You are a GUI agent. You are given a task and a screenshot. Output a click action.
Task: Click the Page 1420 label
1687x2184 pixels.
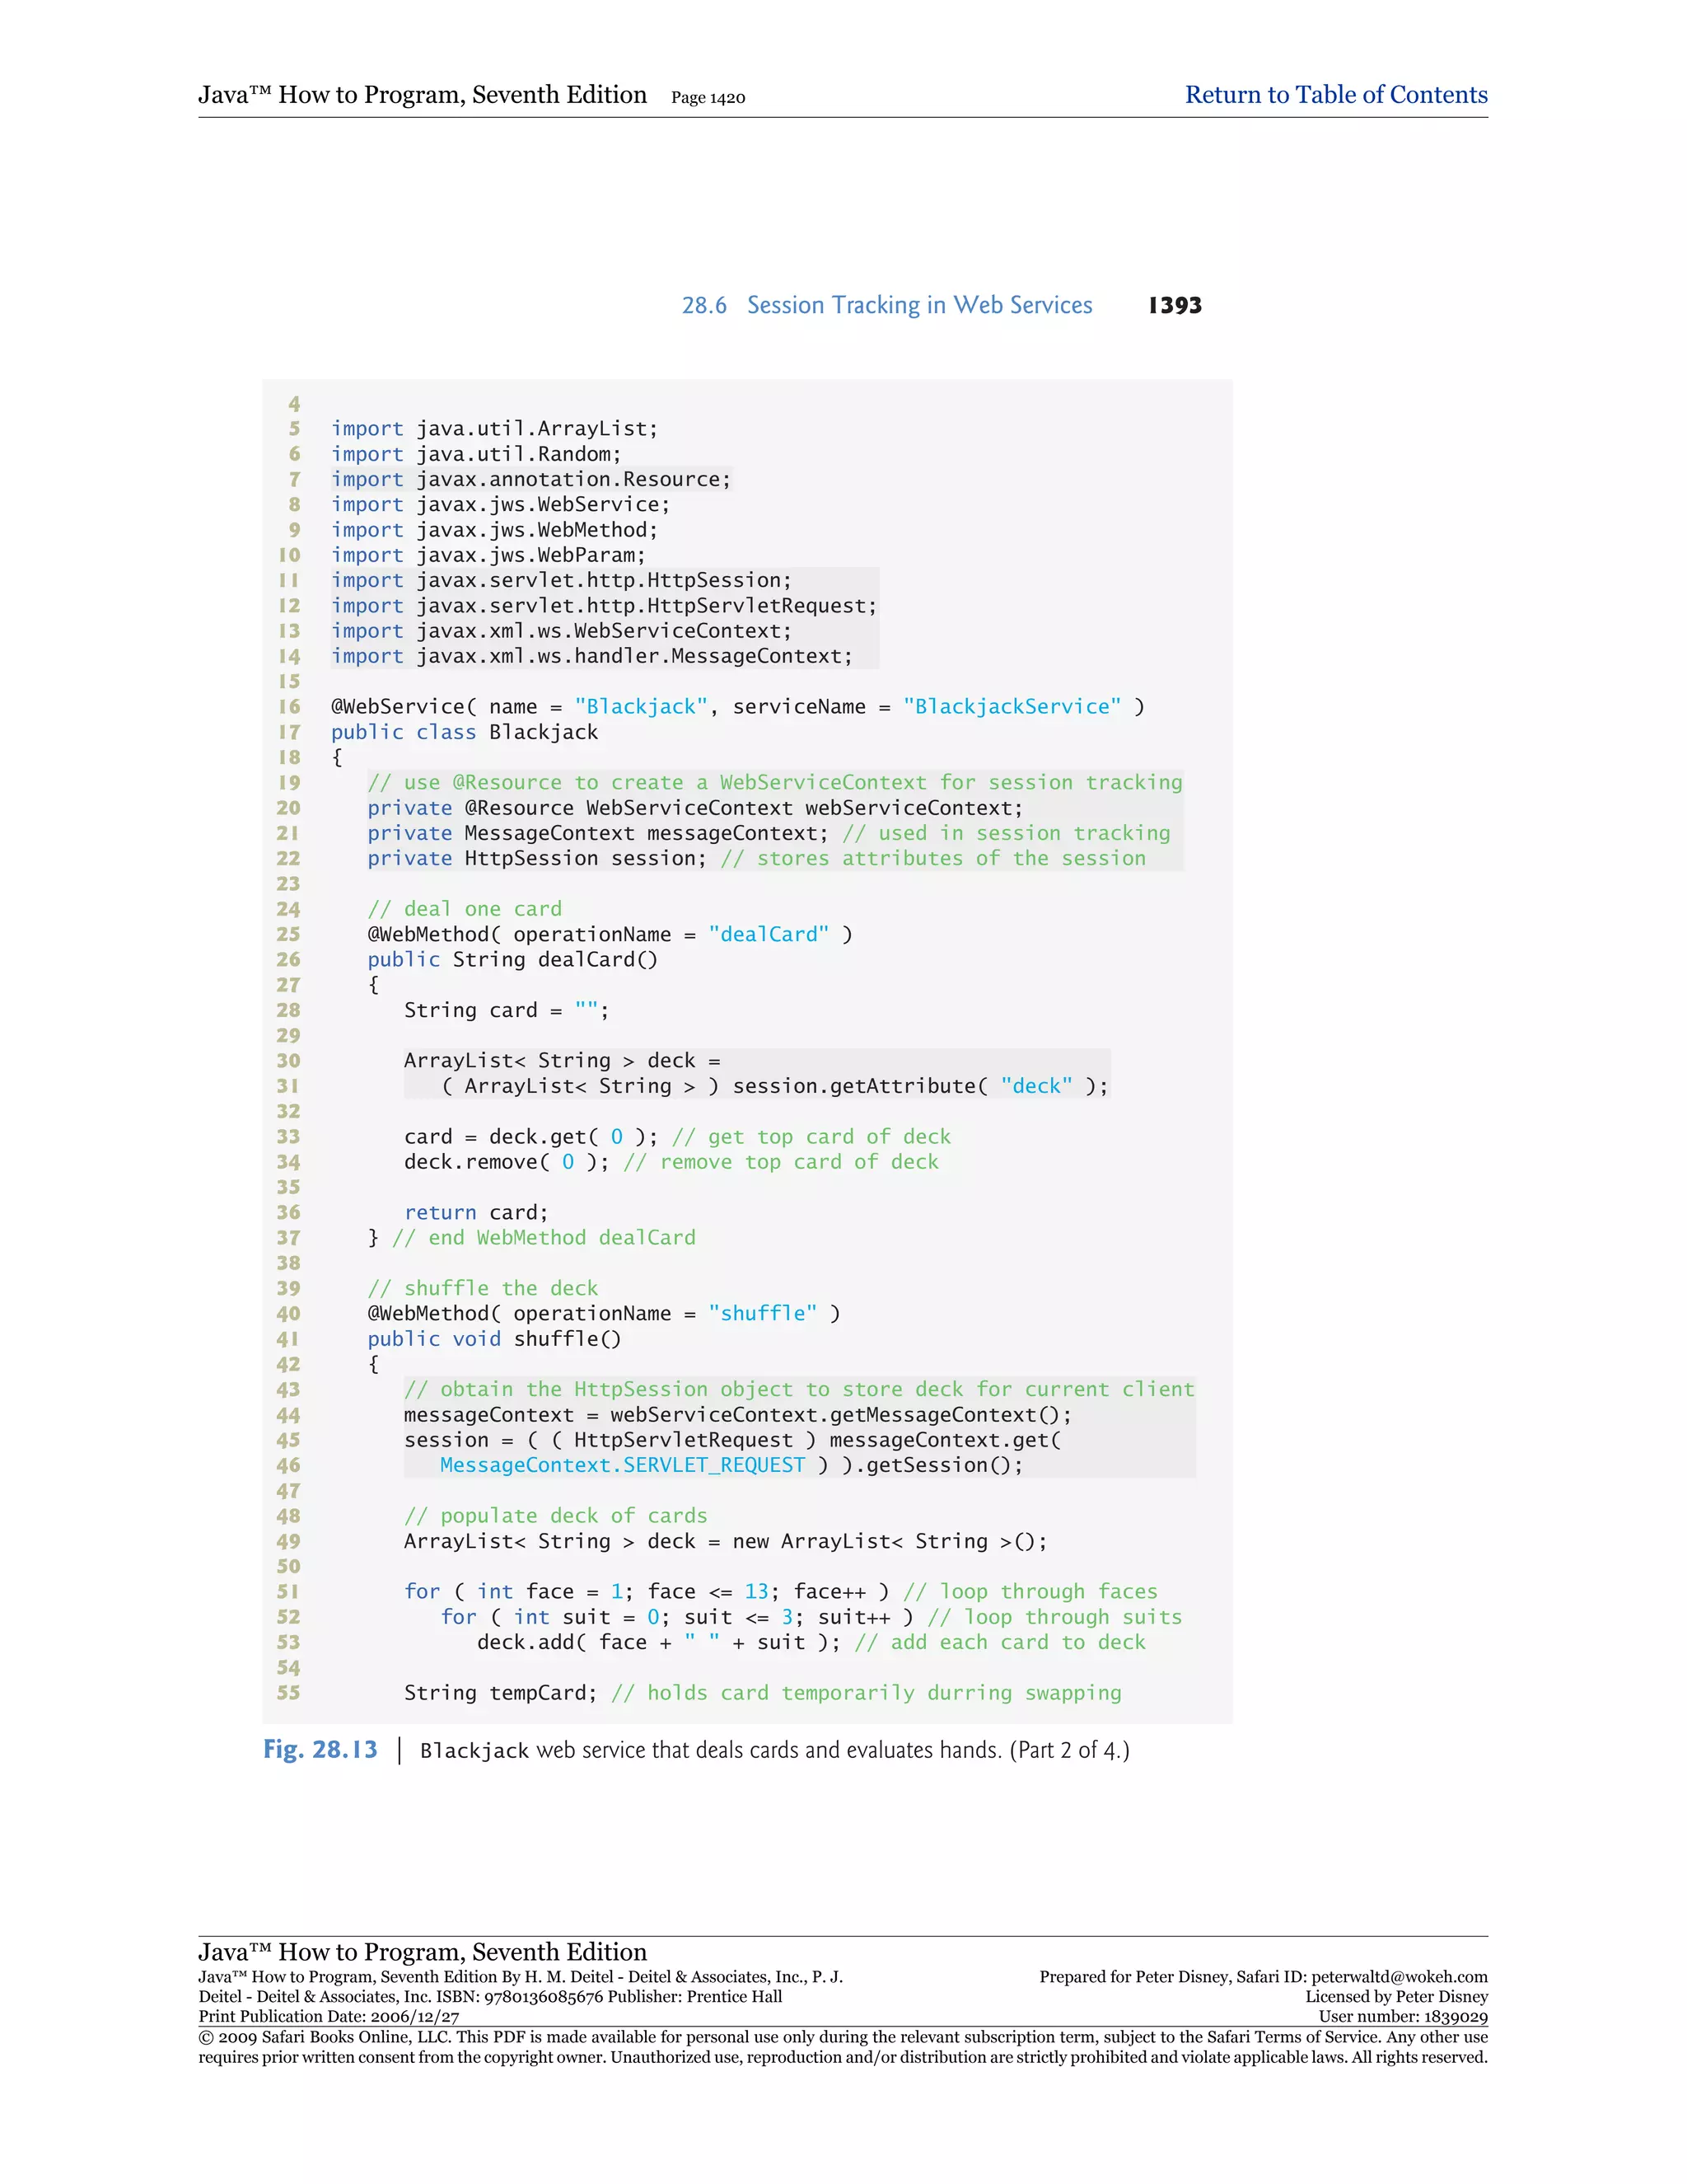[708, 98]
